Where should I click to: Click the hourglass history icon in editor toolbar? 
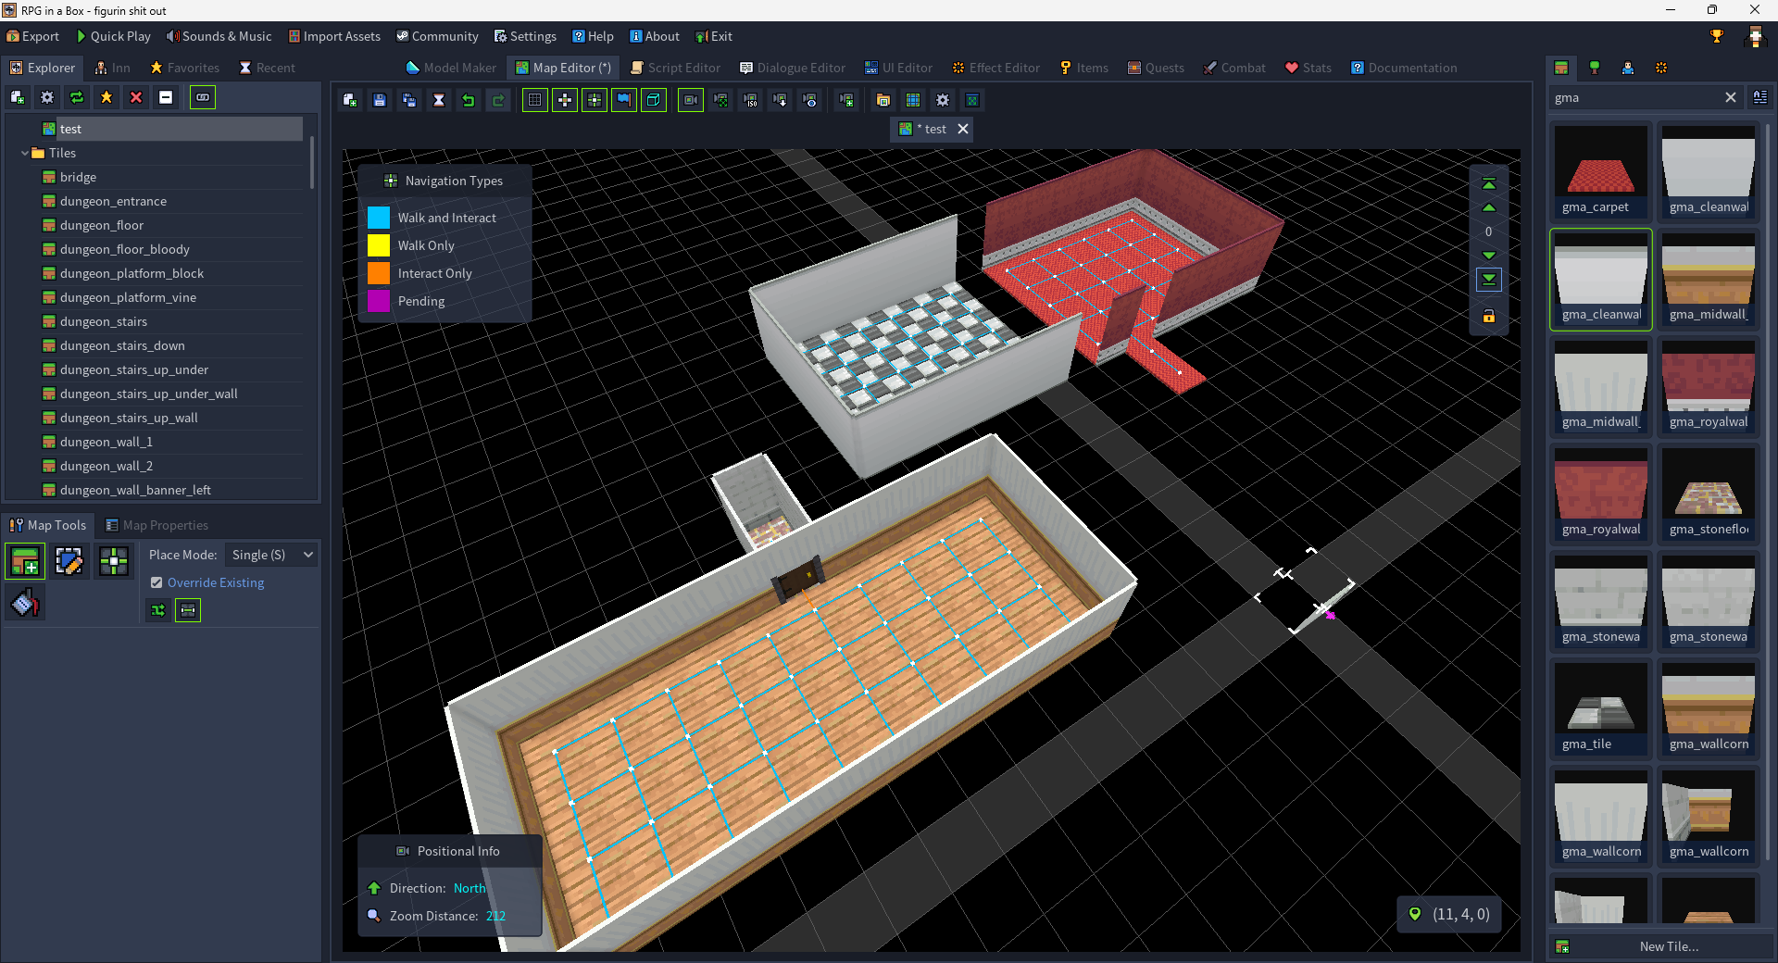coord(439,100)
